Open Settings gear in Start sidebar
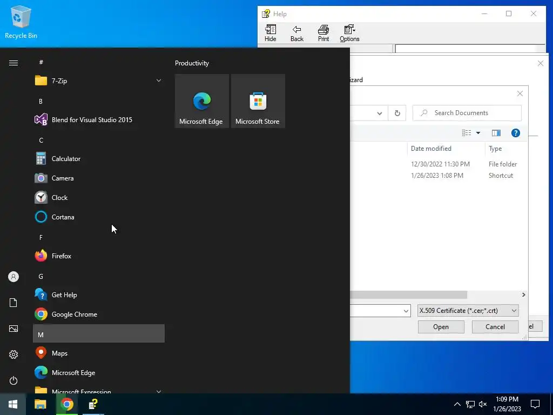Viewport: 553px width, 415px height. pos(14,354)
